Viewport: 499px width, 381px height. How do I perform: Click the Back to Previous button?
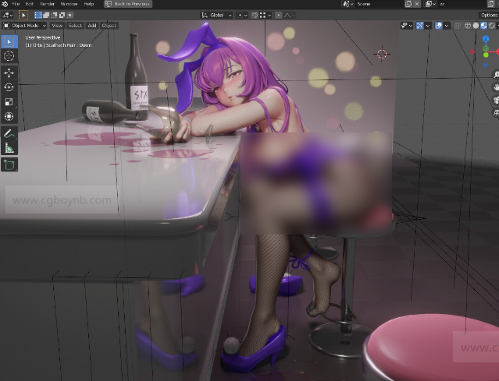128,4
